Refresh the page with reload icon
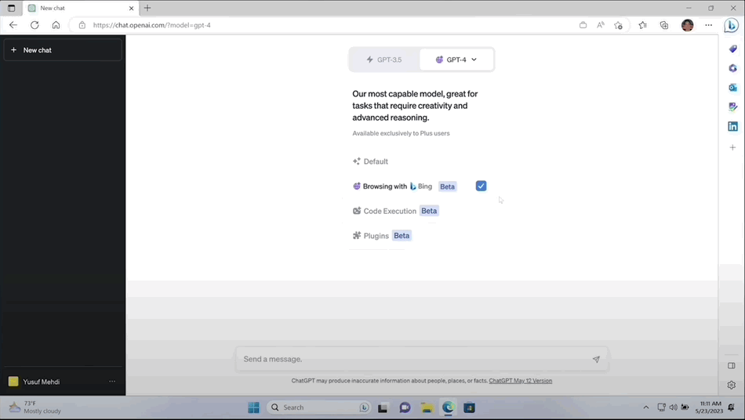The height and width of the screenshot is (420, 745). [35, 25]
